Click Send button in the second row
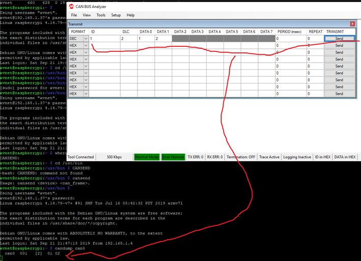 click(x=339, y=46)
